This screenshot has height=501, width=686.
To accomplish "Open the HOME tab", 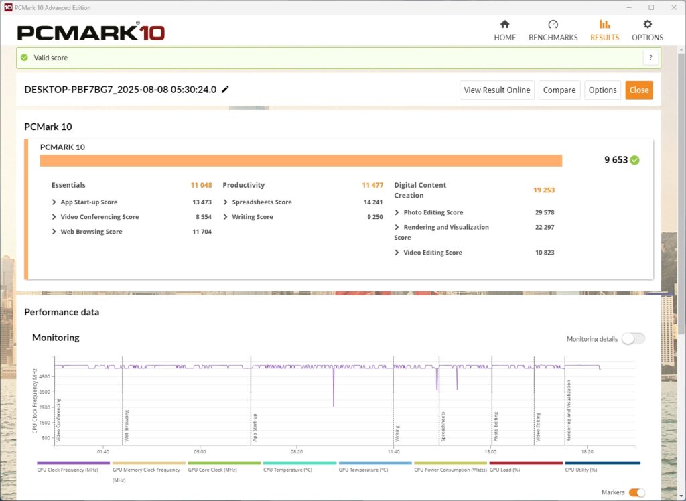I will tap(505, 31).
